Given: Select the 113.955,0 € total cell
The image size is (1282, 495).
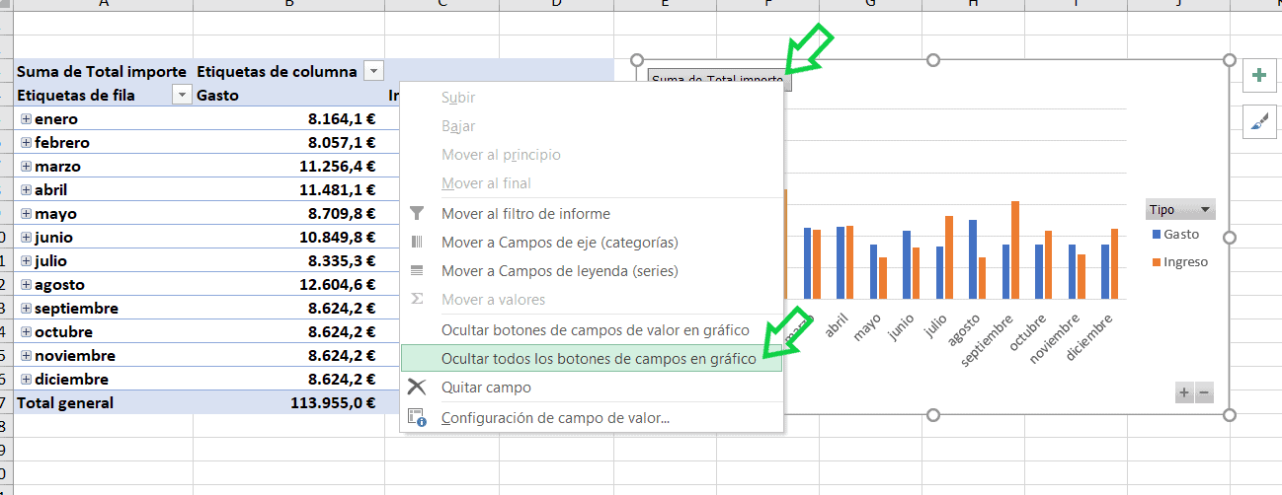Looking at the screenshot, I should pos(288,402).
